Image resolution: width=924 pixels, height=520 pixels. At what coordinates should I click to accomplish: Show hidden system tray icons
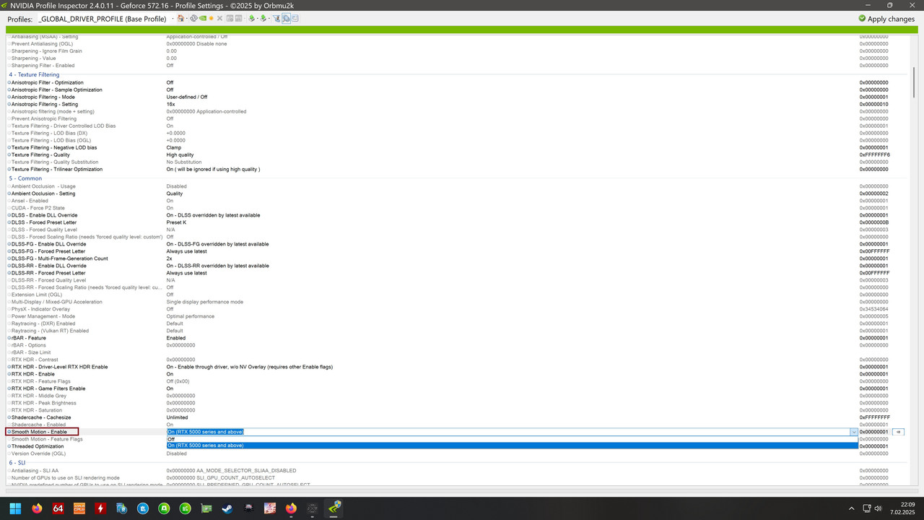click(852, 508)
